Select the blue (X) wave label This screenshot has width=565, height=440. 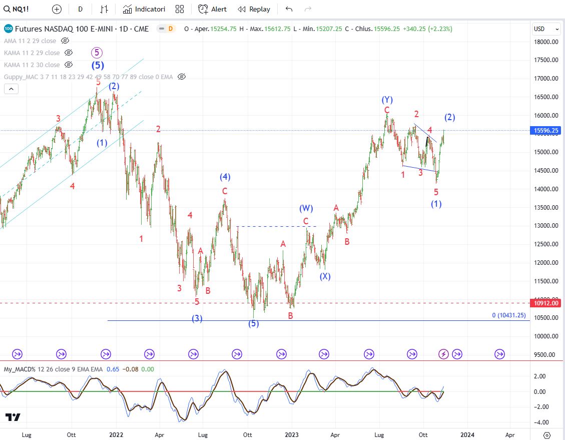pyautogui.click(x=325, y=276)
